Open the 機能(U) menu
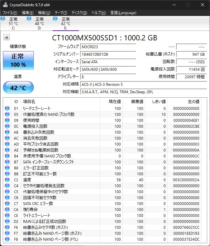 44,13
